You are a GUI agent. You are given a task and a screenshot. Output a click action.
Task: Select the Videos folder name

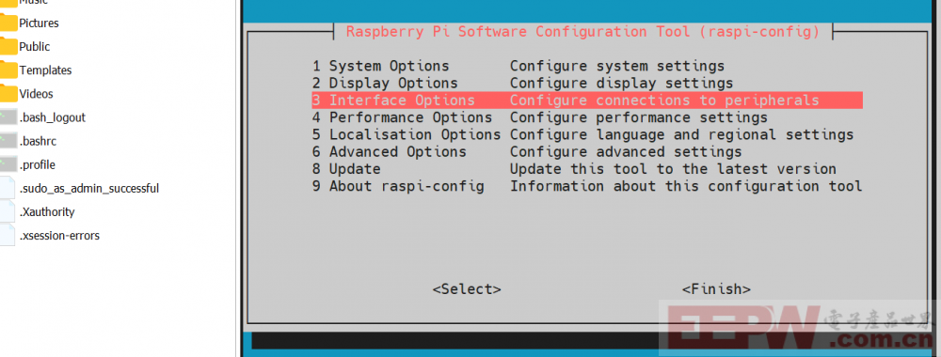[36, 94]
